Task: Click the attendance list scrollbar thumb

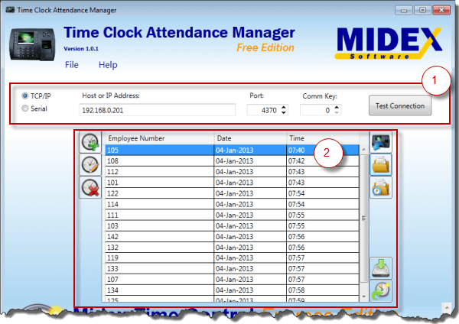Action: point(364,218)
